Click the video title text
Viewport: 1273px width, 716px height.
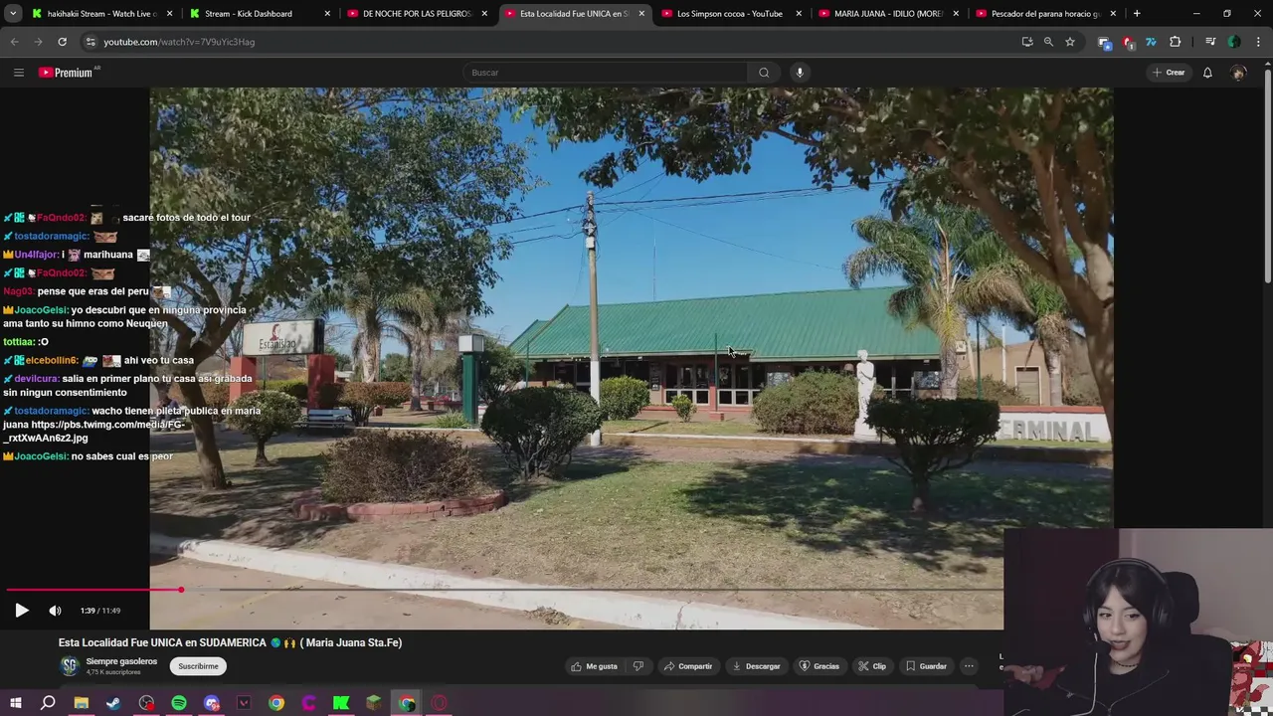click(230, 642)
